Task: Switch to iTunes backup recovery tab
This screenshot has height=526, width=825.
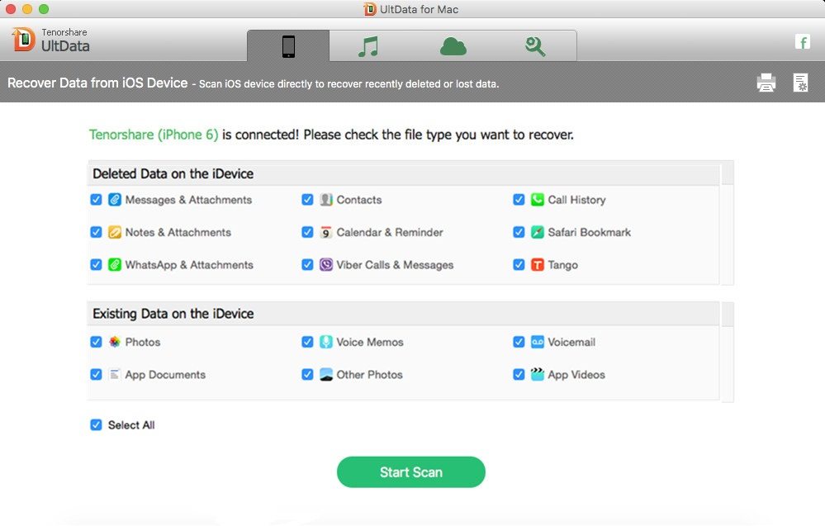Action: point(368,46)
